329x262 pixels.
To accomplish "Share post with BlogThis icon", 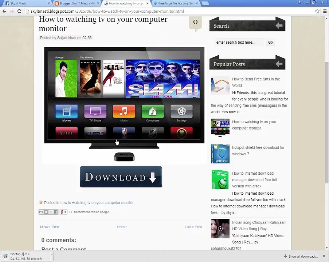I will point(46,212).
